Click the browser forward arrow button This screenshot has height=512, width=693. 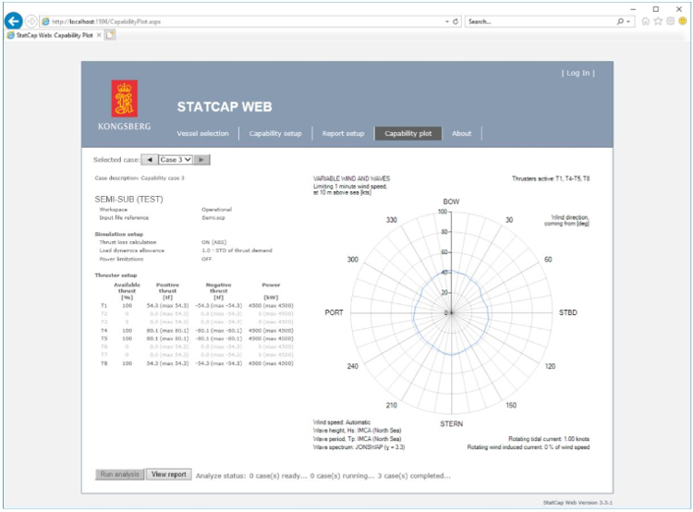30,21
